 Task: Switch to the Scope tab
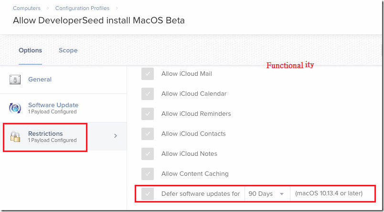[x=68, y=50]
